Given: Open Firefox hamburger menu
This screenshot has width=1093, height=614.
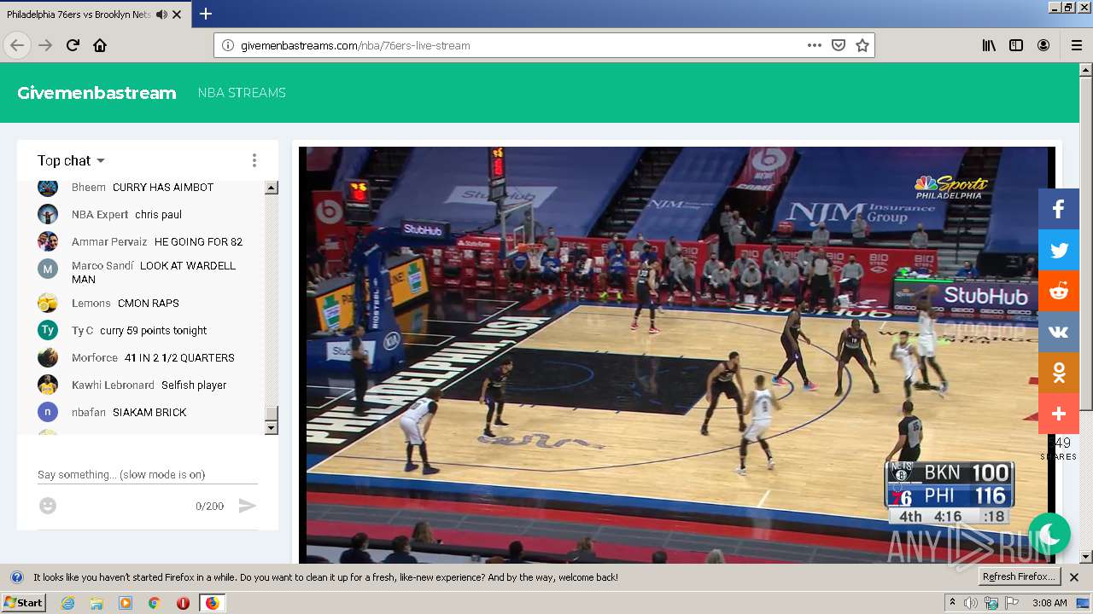Looking at the screenshot, I should tap(1077, 45).
